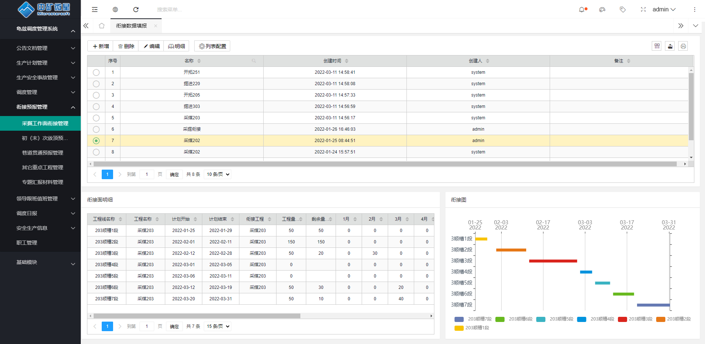Expand 公告文档管理 menu

tap(40, 48)
